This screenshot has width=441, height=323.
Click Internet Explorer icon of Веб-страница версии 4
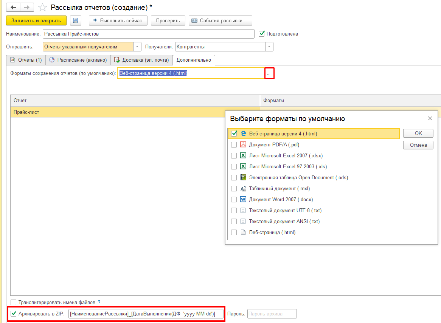click(x=243, y=134)
